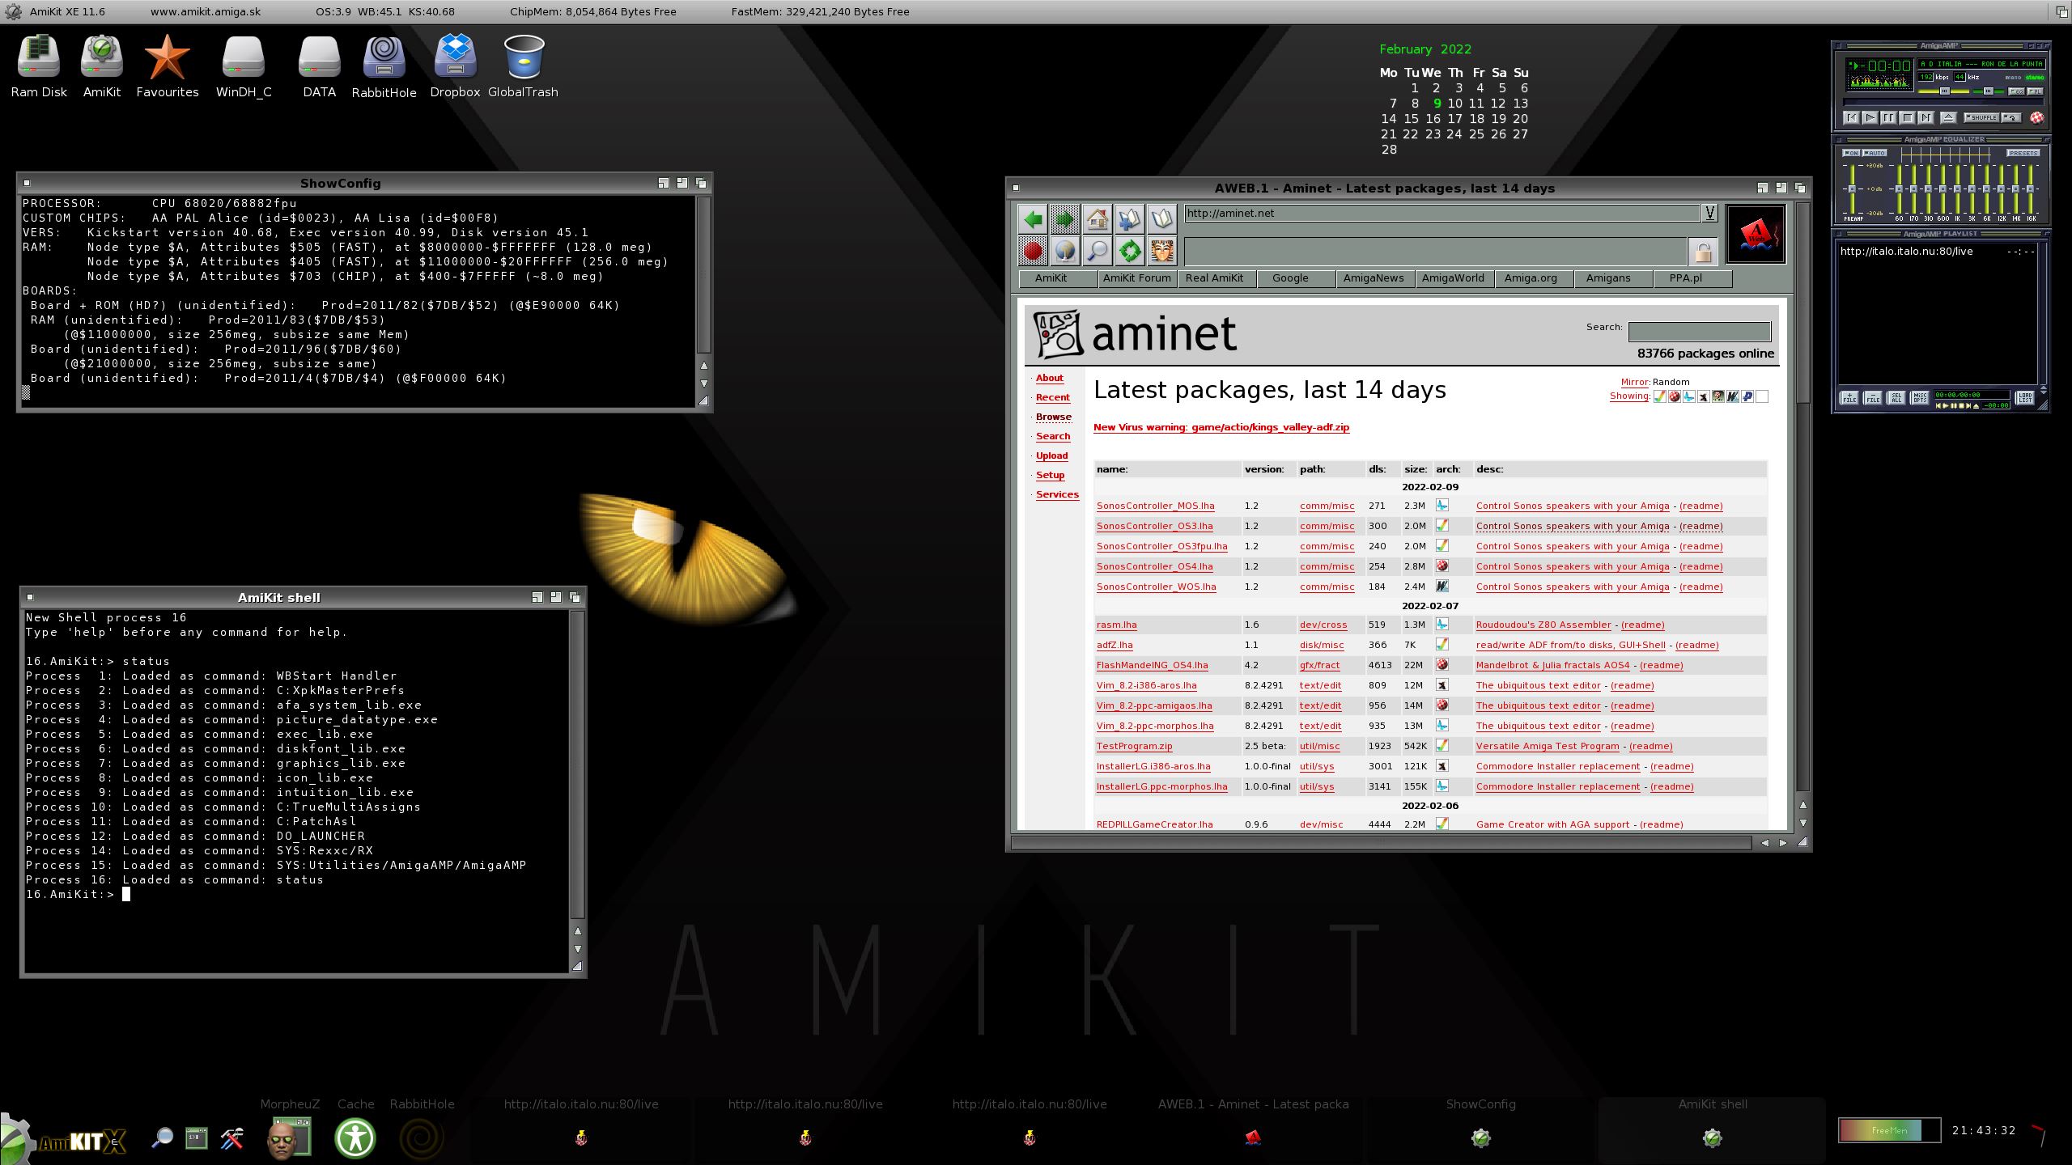The width and height of the screenshot is (2072, 1165).
Task: Click the Boing ball icon in AmigaAMP
Action: point(2037,117)
